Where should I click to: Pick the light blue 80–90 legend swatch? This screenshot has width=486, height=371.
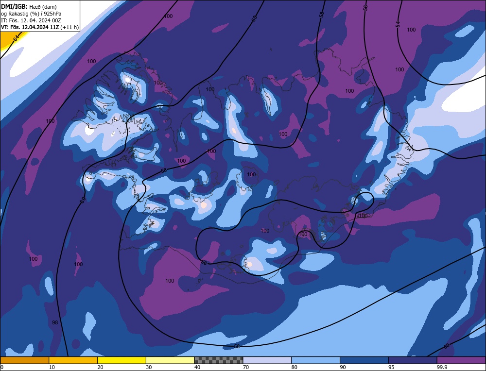click(315, 360)
